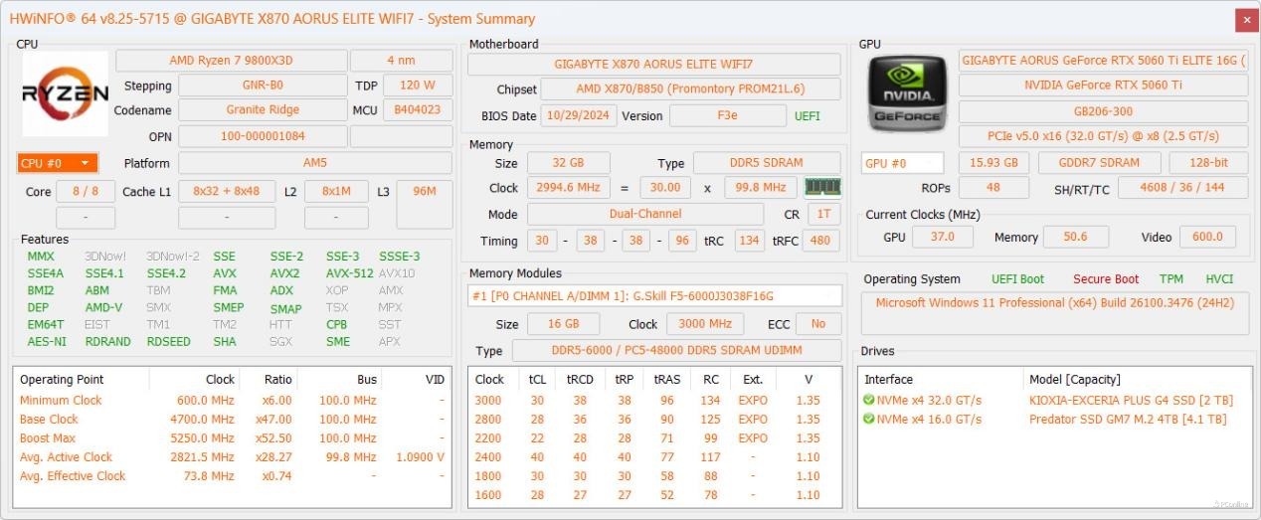
Task: Click the F3e BIOS version field
Action: click(728, 115)
